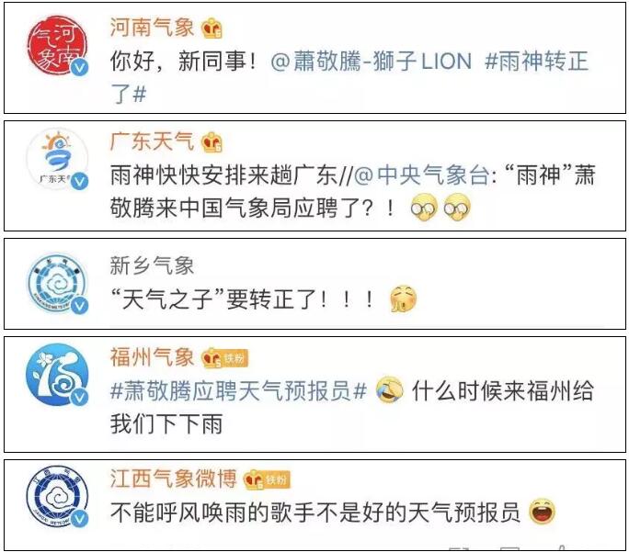Viewport: 629px width, 552px height.
Task: Open the #萧敬腾应聘天气预报员# hashtag
Action: pos(239,391)
